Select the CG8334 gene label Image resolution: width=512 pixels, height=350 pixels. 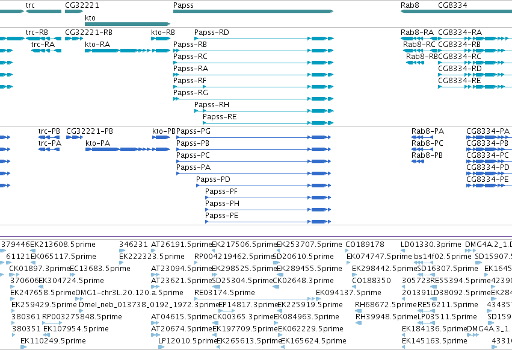[x=452, y=5]
